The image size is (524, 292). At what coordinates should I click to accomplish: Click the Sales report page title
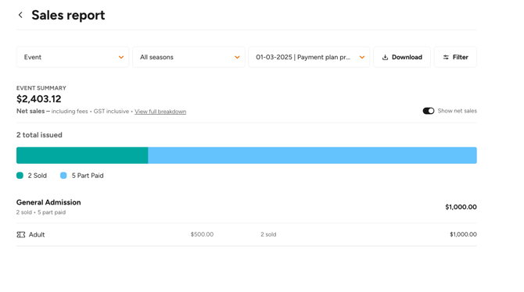(x=68, y=16)
